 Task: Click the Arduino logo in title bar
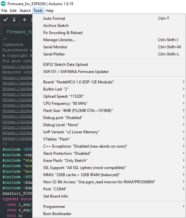3,4
